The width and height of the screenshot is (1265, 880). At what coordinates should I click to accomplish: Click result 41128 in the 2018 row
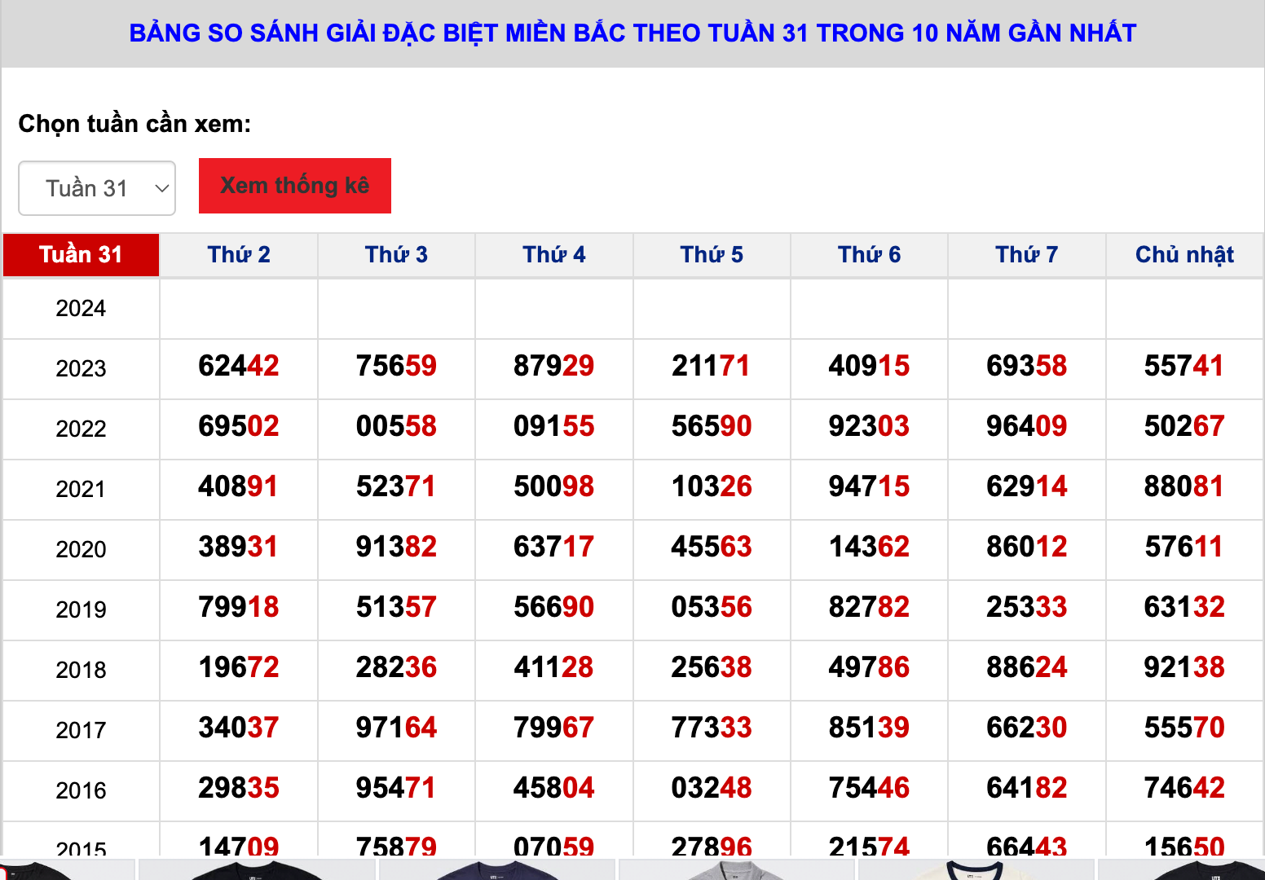[554, 667]
